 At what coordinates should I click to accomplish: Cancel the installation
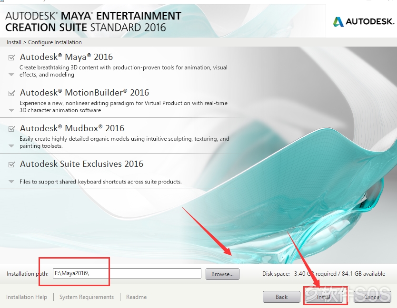372,297
